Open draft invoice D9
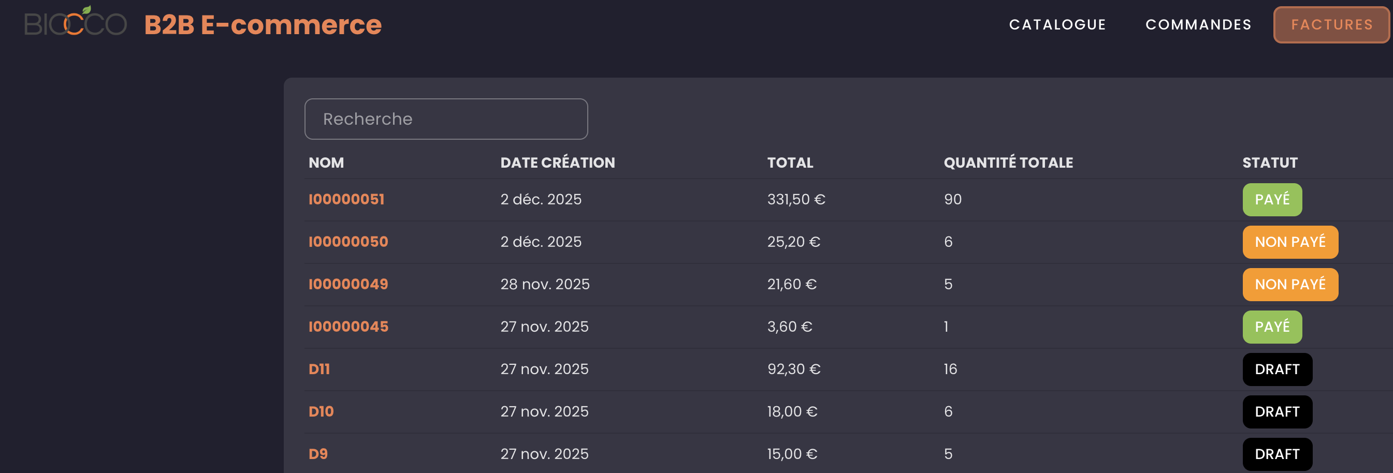 [318, 454]
